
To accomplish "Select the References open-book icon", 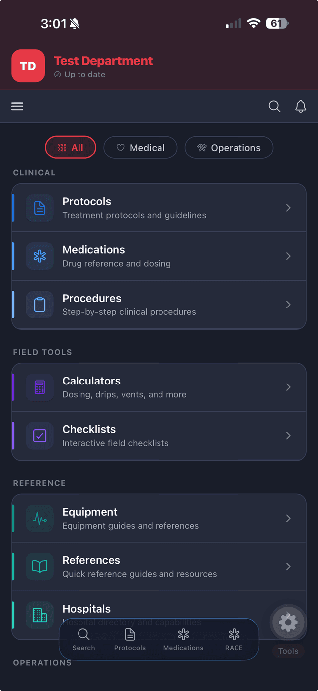I will click(39, 566).
